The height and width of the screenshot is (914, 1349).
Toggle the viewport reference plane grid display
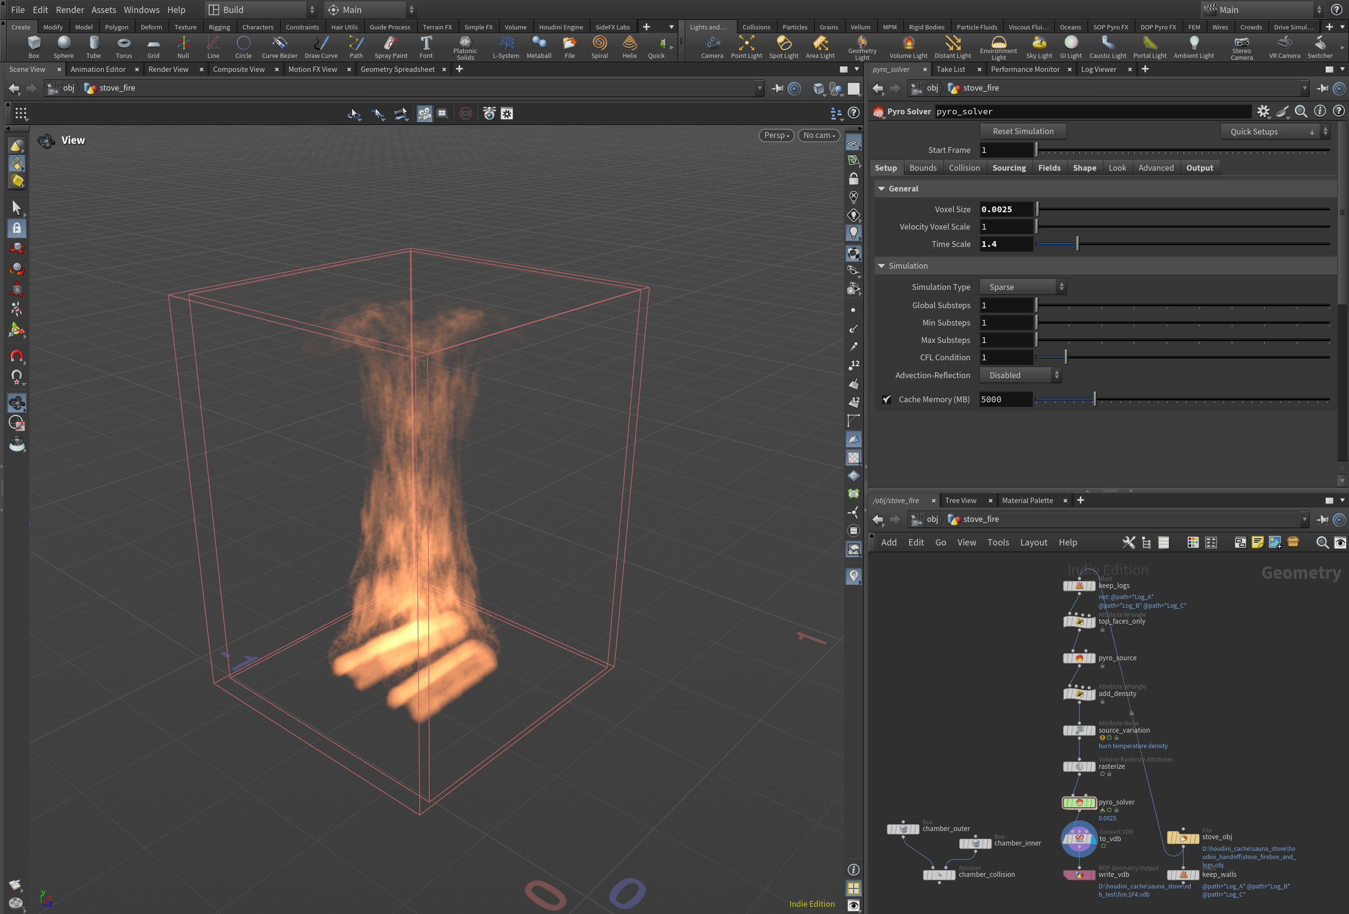point(853,143)
